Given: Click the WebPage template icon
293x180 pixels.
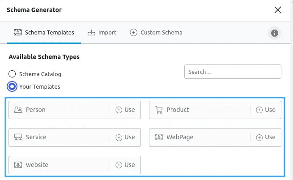Looking at the screenshot, I should point(159,137).
